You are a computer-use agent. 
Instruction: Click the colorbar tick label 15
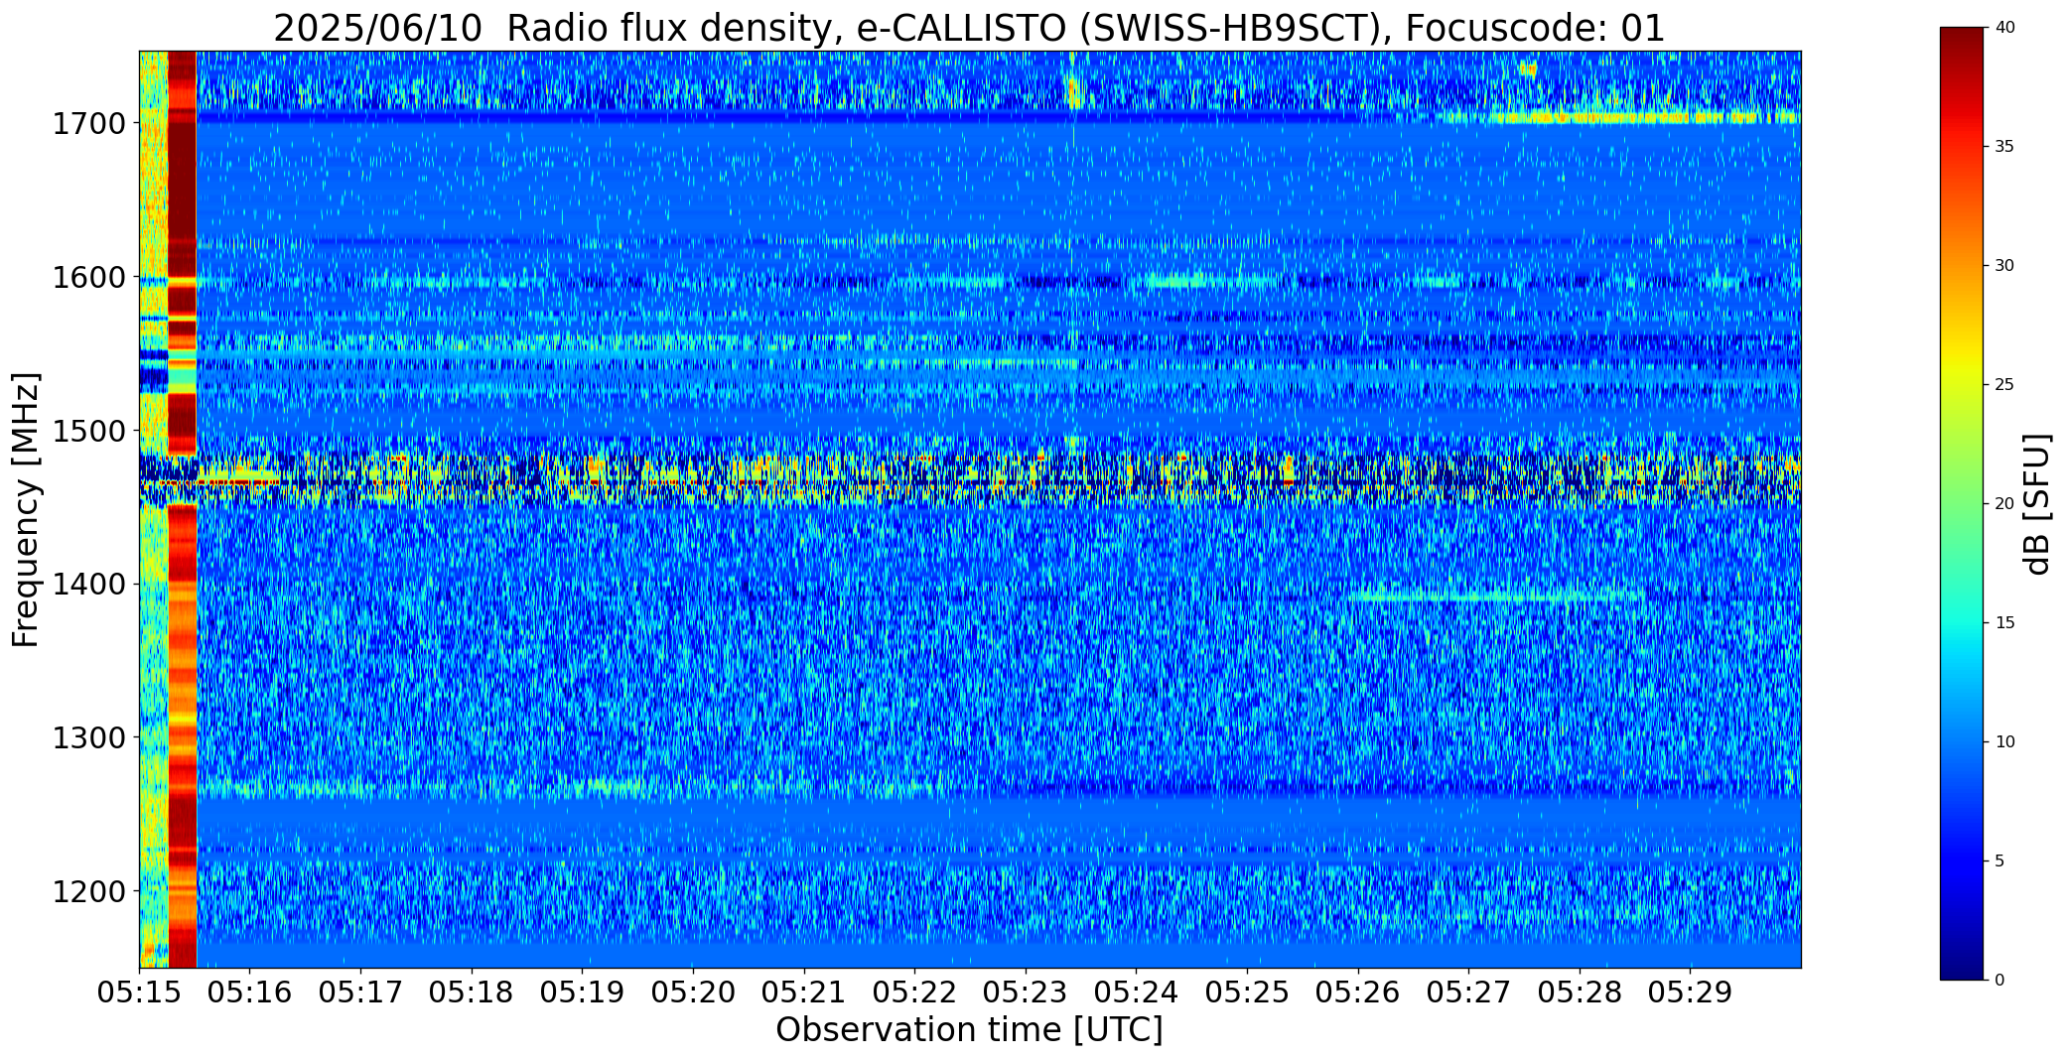(x=2004, y=623)
